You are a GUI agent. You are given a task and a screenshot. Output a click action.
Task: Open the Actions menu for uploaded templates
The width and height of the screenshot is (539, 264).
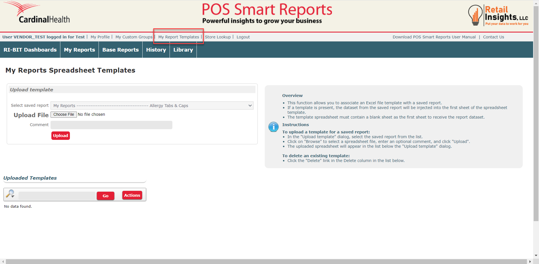click(132, 195)
